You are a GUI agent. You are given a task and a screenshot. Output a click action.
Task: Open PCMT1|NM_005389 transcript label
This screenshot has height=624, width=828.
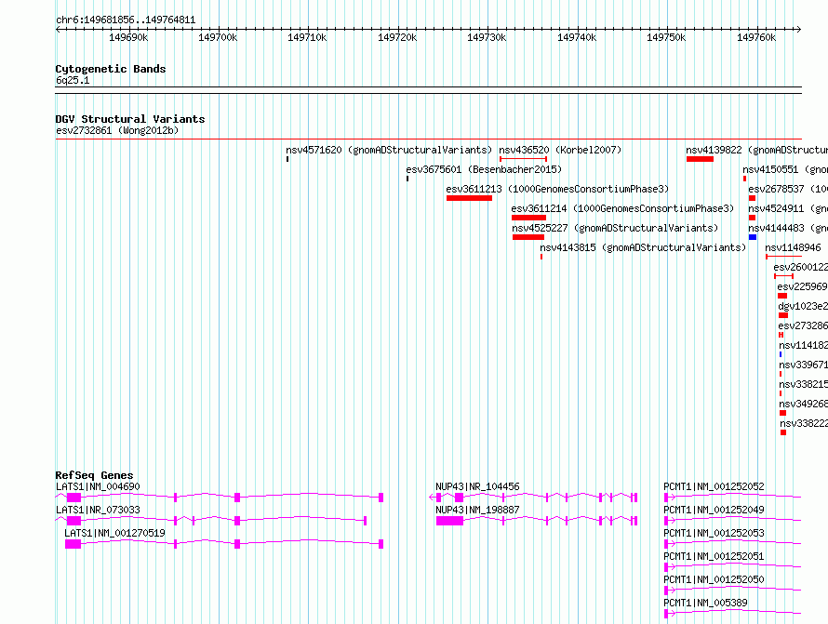click(705, 603)
